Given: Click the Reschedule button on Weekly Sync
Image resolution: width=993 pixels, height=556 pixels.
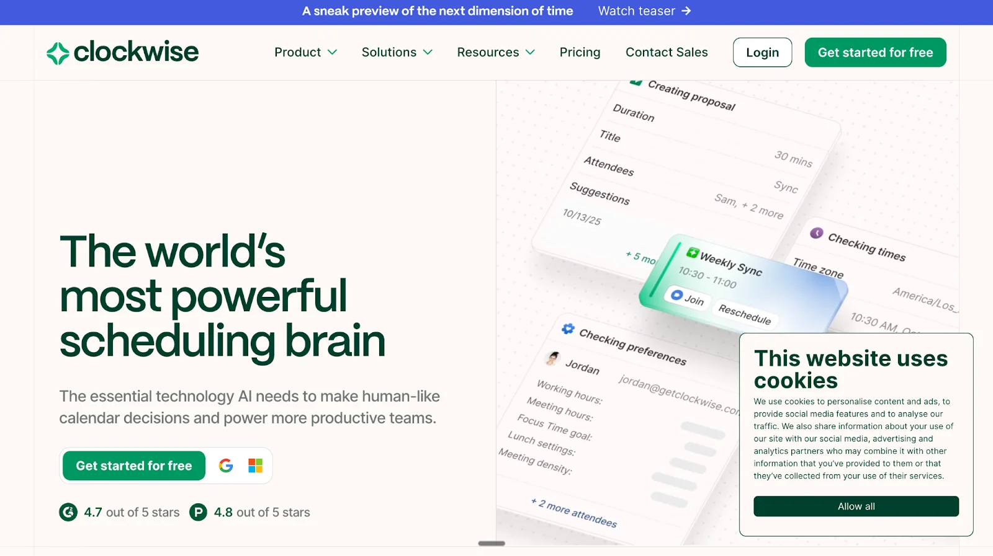Looking at the screenshot, I should (x=745, y=314).
